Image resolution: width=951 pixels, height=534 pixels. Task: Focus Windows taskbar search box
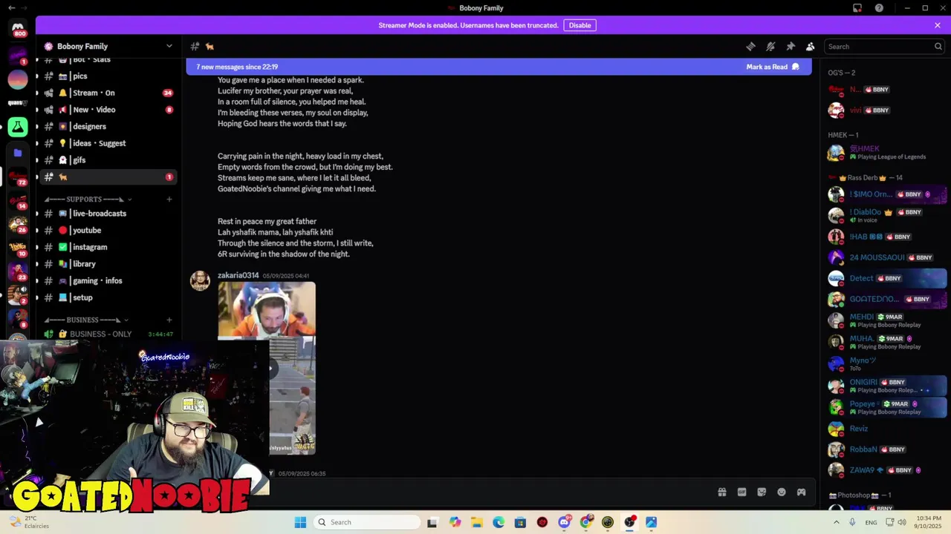tap(366, 522)
